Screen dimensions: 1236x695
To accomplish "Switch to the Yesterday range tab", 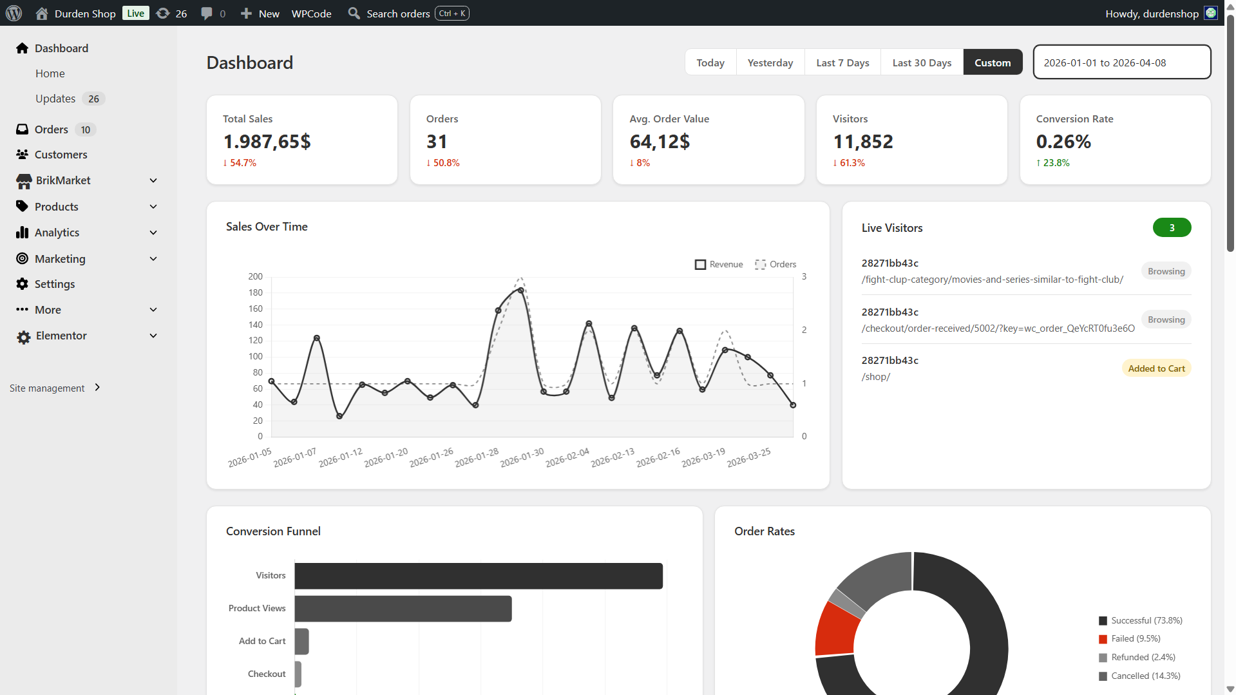I will (x=770, y=62).
